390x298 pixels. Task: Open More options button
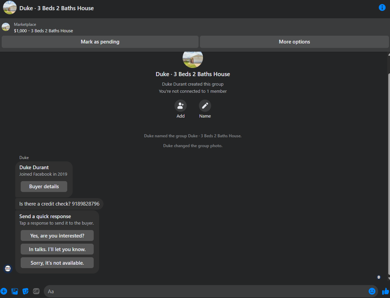point(294,42)
